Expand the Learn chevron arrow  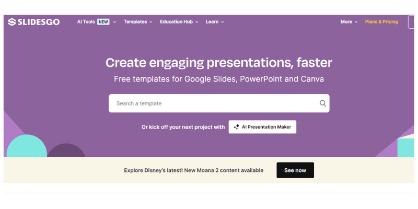(x=223, y=22)
